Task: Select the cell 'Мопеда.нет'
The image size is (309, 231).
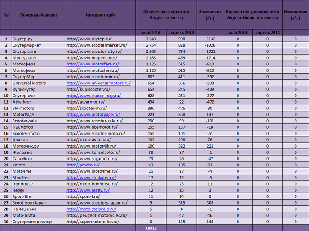Action: point(39,58)
